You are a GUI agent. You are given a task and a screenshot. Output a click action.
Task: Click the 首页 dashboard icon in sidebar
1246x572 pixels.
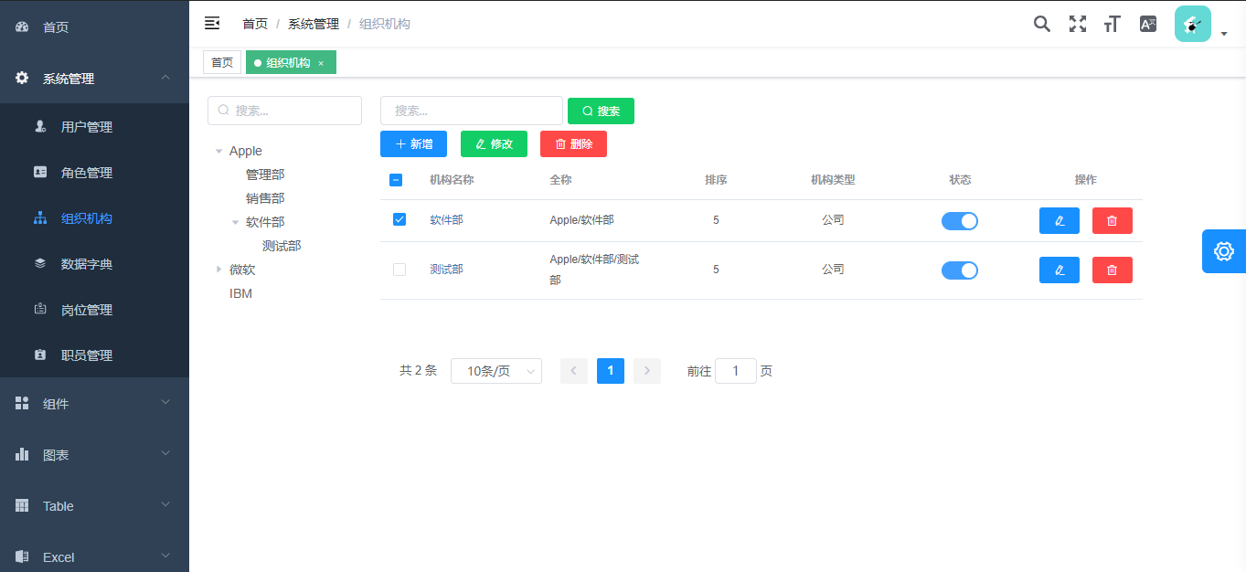(x=22, y=27)
